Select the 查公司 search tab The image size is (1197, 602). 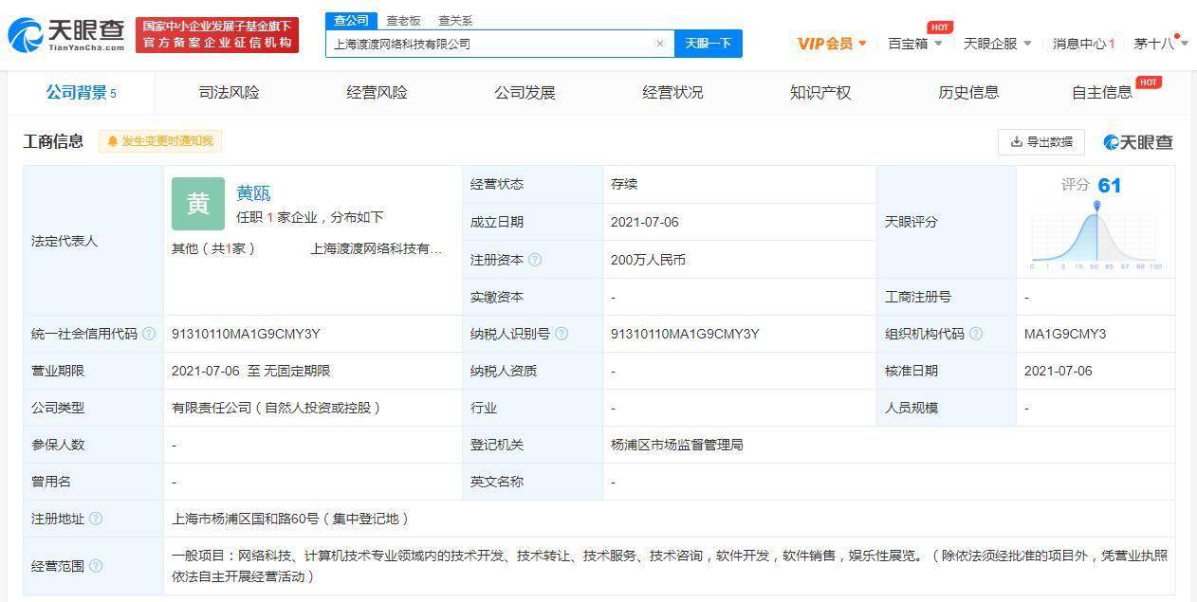(x=351, y=21)
